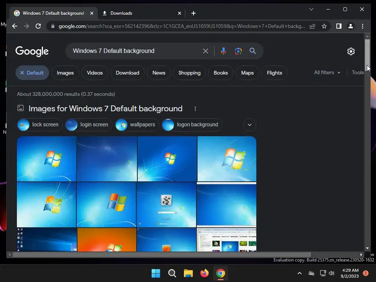Open Chrome side panel
This screenshot has width=376, height=282.
pos(339,26)
